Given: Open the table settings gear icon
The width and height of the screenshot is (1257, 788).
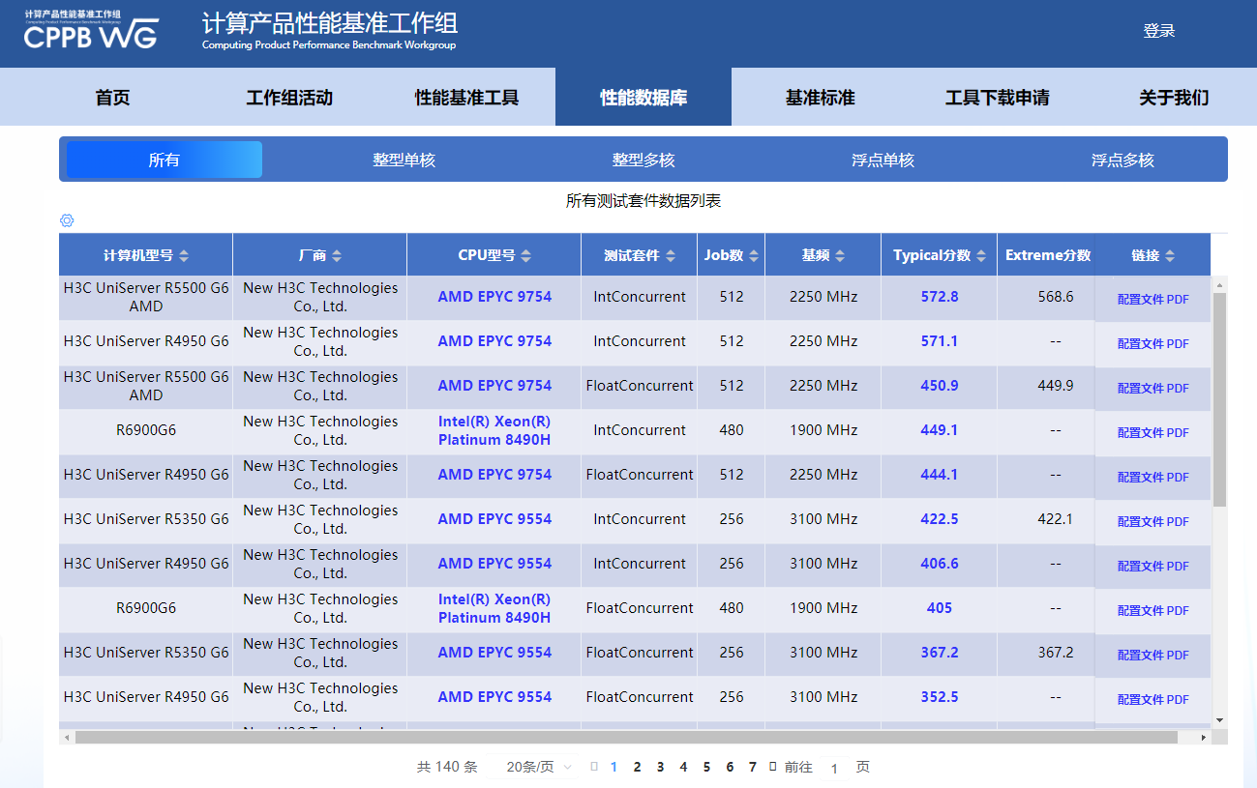Looking at the screenshot, I should pyautogui.click(x=67, y=220).
